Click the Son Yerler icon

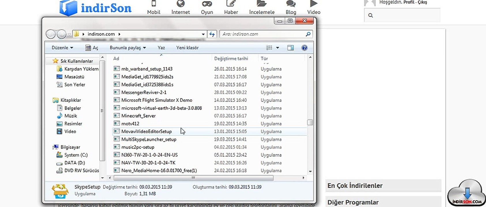coord(59,85)
